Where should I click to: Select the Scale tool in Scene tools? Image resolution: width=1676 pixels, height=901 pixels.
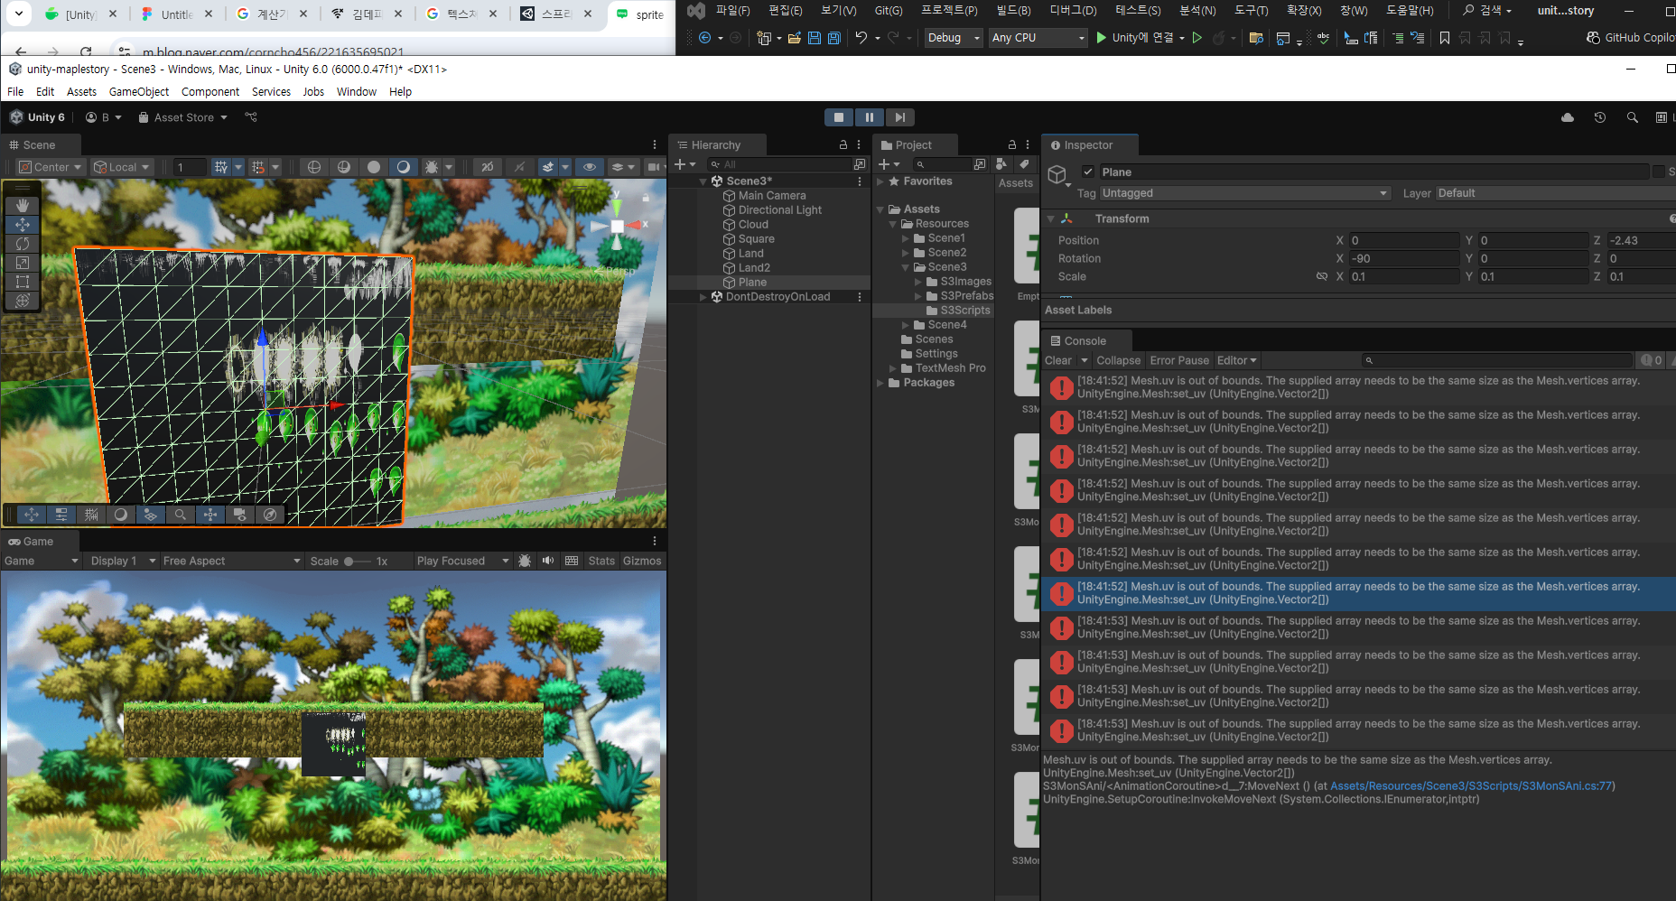pyautogui.click(x=23, y=263)
